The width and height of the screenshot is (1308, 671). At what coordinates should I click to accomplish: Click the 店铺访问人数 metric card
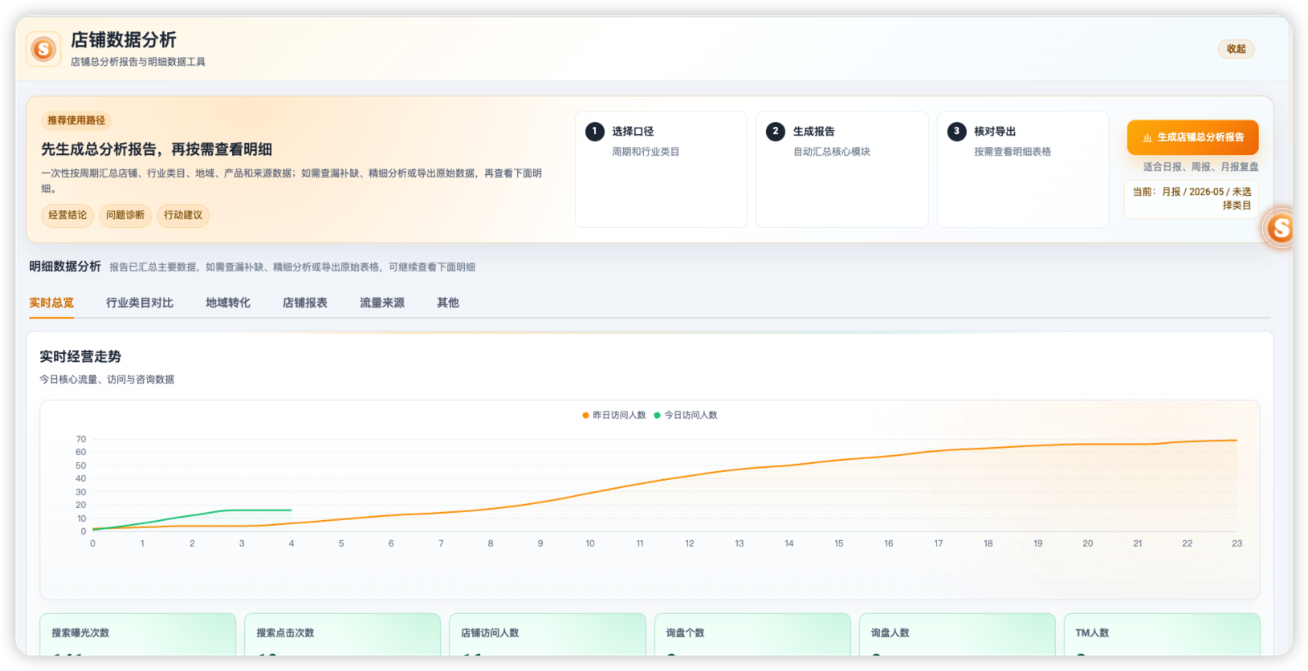[x=548, y=635]
